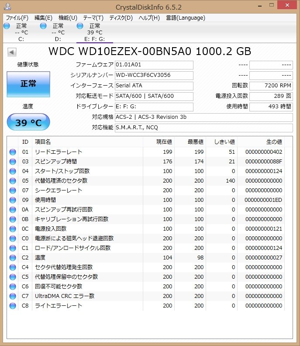This screenshot has width=300, height=346.
Task: Click raw value 000000000121
Action: click(264, 229)
